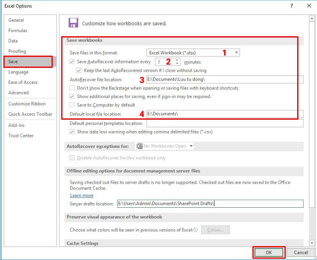Toggle Show additional places for saving
317x260 pixels.
[x=72, y=96]
